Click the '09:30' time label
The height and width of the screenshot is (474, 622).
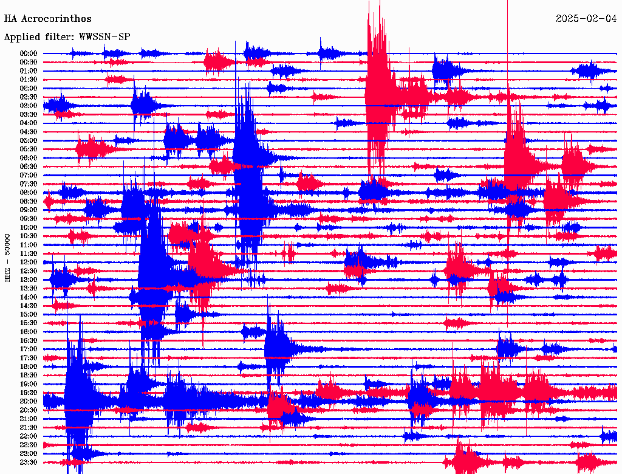point(28,219)
